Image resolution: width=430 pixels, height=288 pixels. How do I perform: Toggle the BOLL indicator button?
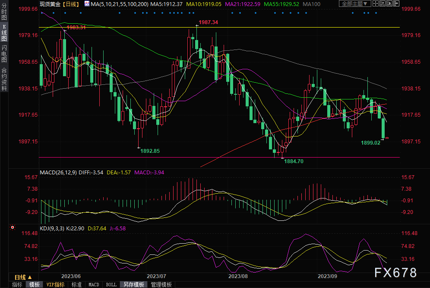point(111,285)
